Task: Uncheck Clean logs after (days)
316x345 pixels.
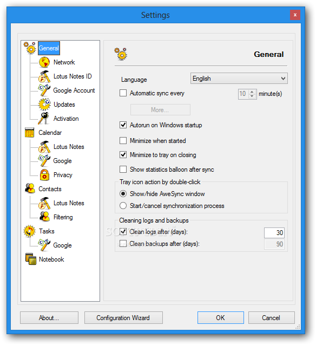Action: coord(123,232)
